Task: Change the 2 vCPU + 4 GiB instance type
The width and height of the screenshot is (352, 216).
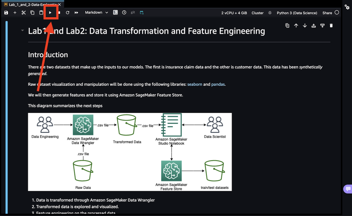Action: (x=234, y=13)
